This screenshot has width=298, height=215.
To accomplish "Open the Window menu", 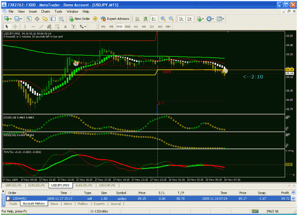I will [72, 11].
